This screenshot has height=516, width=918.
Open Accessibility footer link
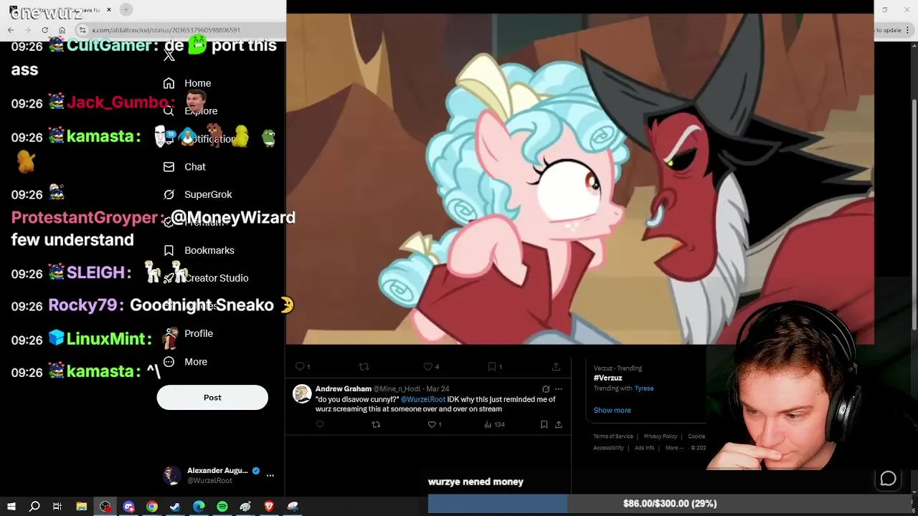pos(609,448)
